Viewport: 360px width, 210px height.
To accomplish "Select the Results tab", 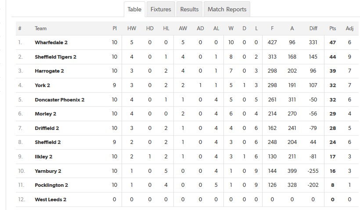I will [x=189, y=9].
